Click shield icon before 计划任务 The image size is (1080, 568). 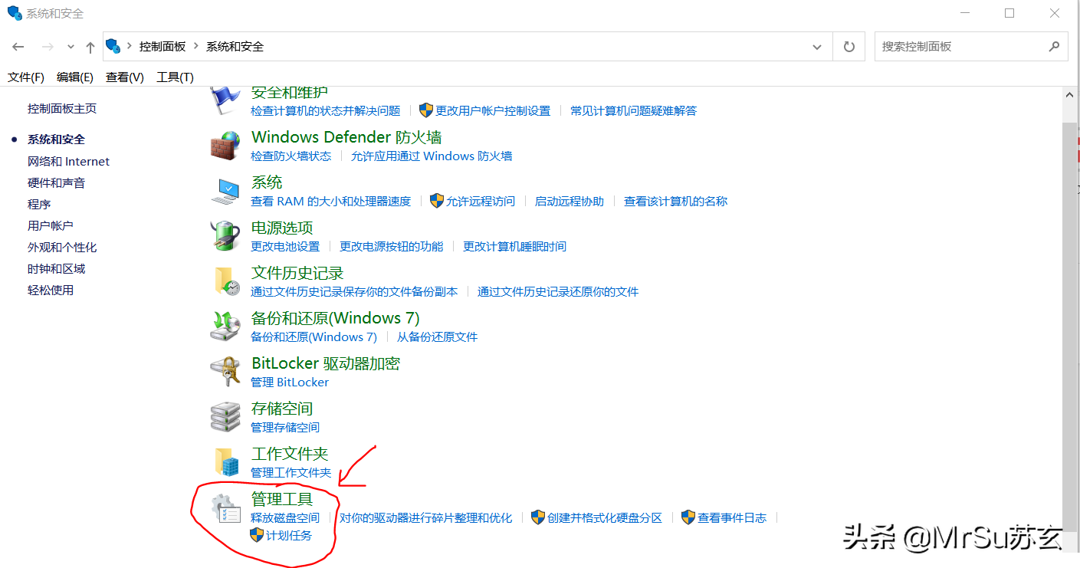click(x=258, y=535)
